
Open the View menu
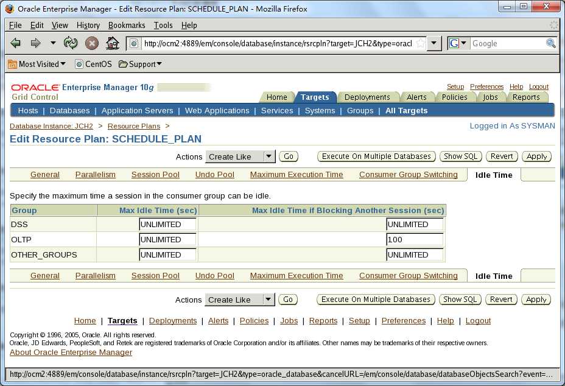(60, 25)
